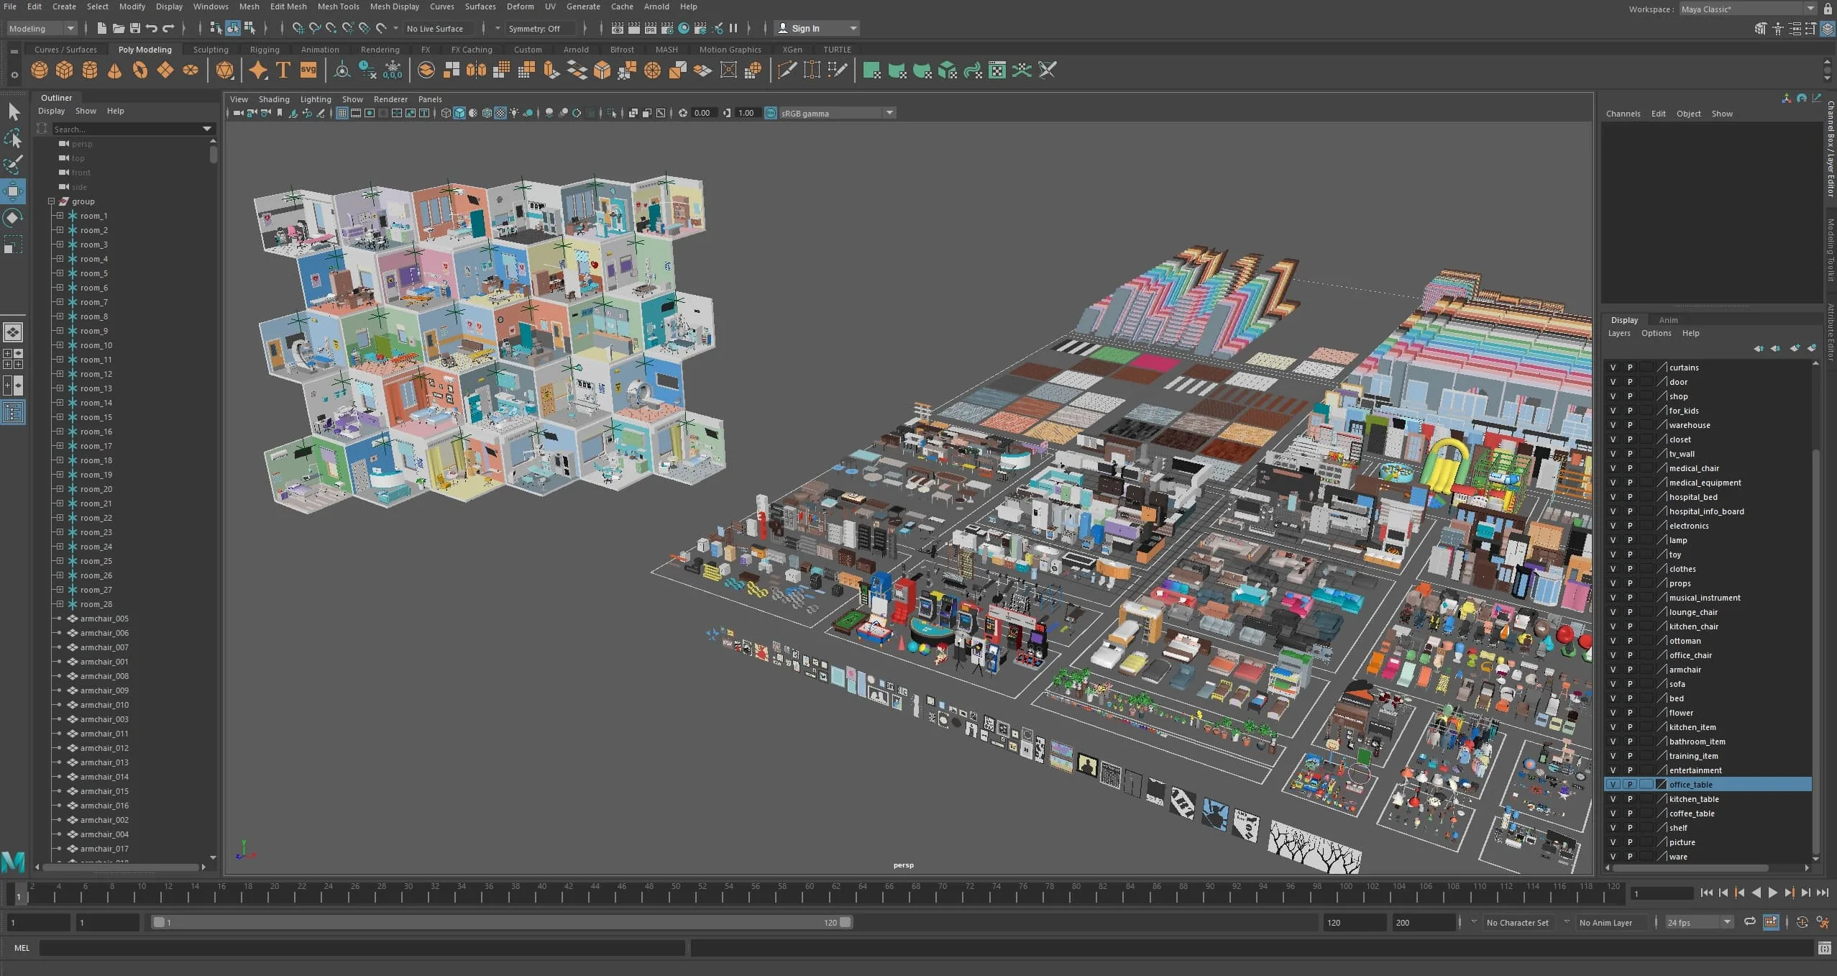Create a polygon cone from the shelf

[x=114, y=70]
